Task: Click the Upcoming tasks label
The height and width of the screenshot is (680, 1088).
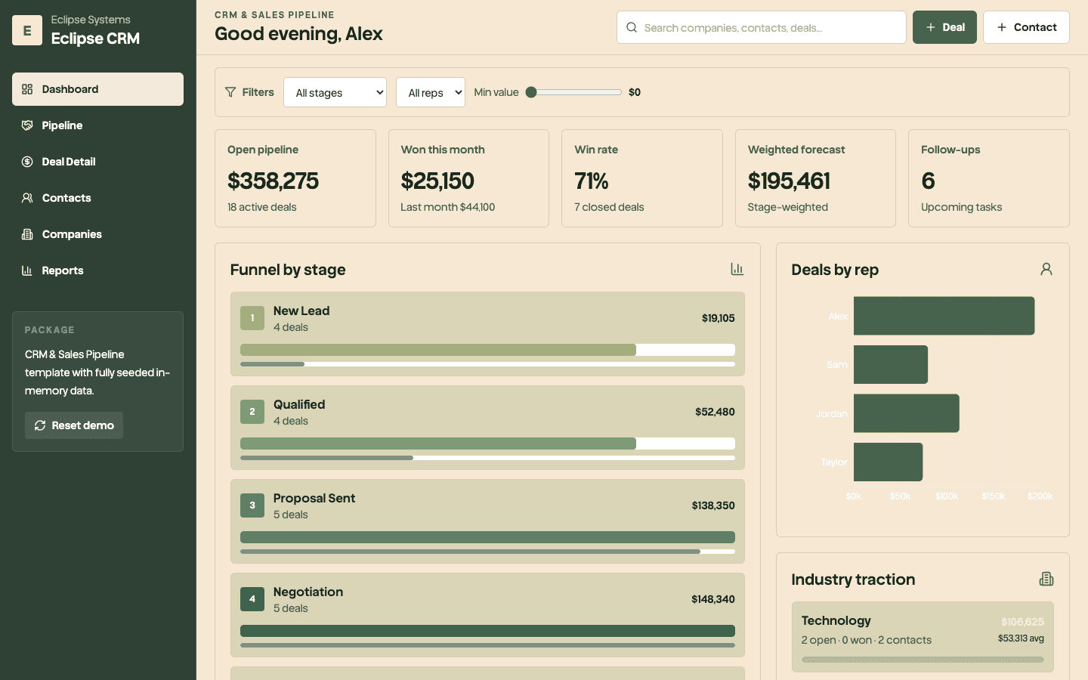Action: [x=961, y=207]
